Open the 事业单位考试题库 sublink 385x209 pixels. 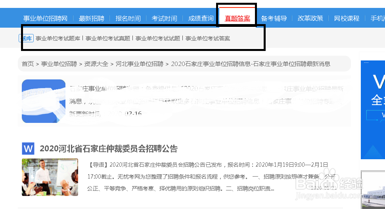pos(58,38)
